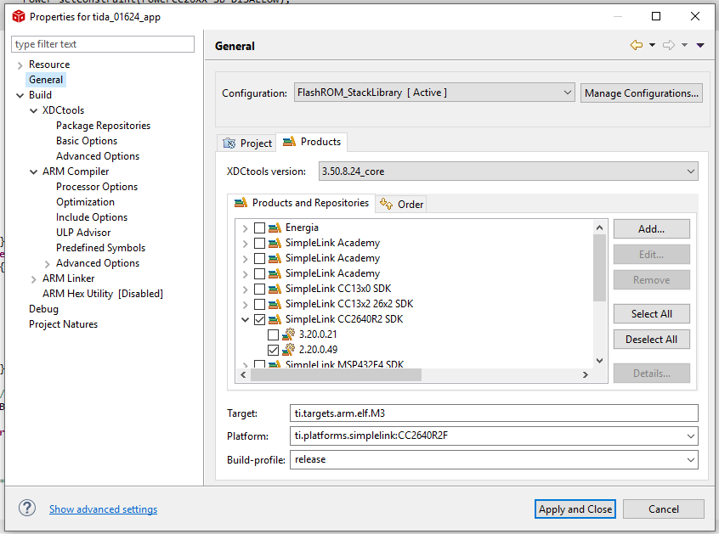Switch to the Order tab

pos(402,205)
